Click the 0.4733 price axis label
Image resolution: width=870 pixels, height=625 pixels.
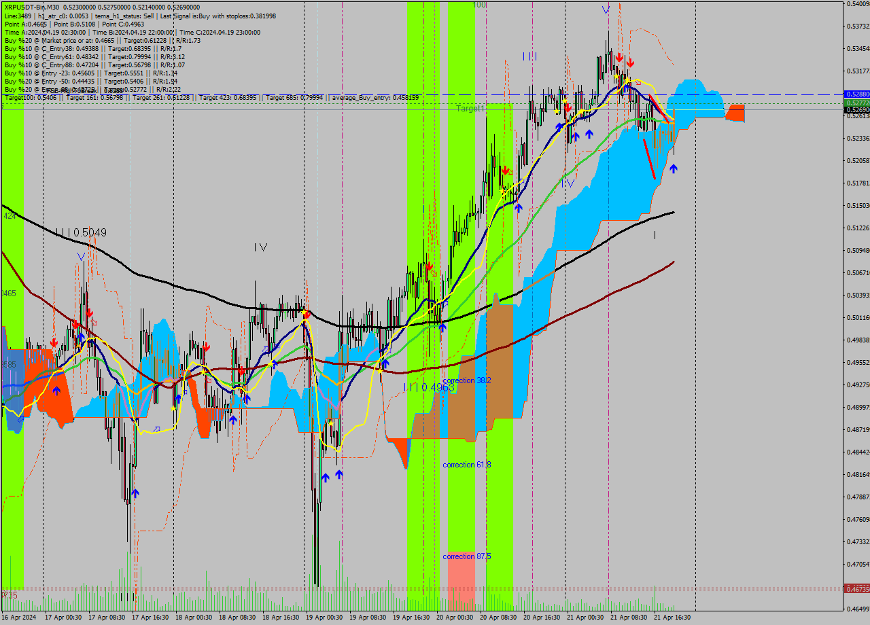(858, 541)
